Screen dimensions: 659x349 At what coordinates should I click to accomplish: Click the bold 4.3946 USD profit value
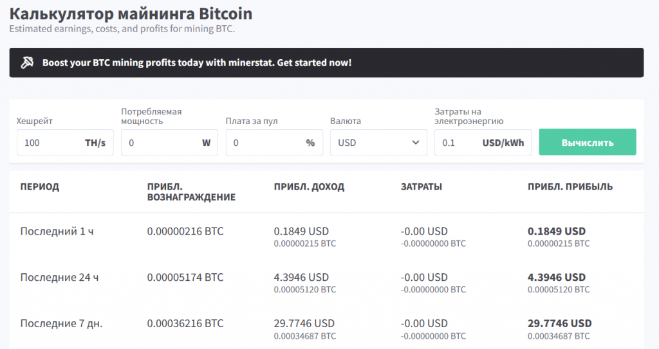557,278
